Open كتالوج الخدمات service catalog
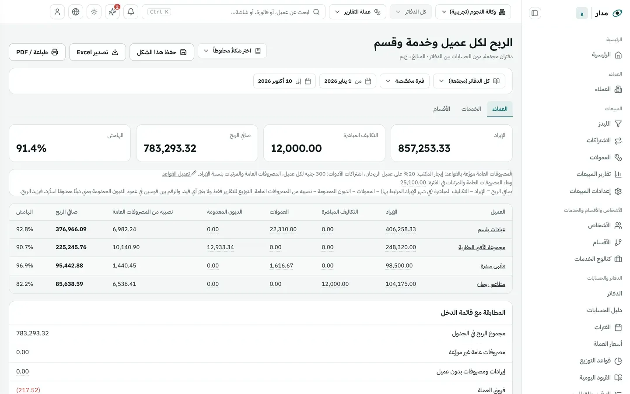This screenshot has height=394, width=630. click(598, 259)
